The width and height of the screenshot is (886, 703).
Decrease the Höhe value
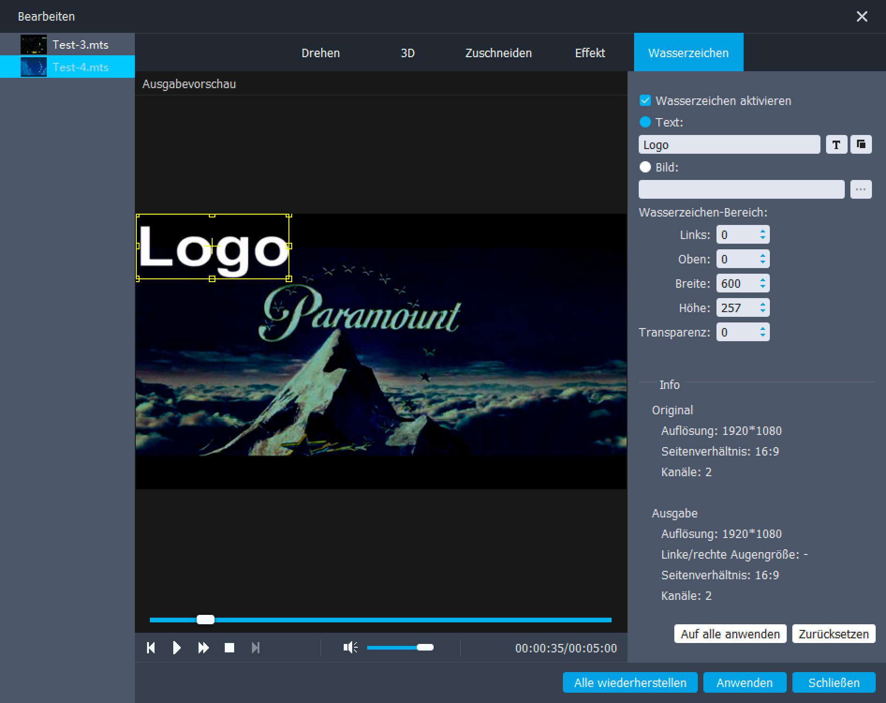click(763, 311)
